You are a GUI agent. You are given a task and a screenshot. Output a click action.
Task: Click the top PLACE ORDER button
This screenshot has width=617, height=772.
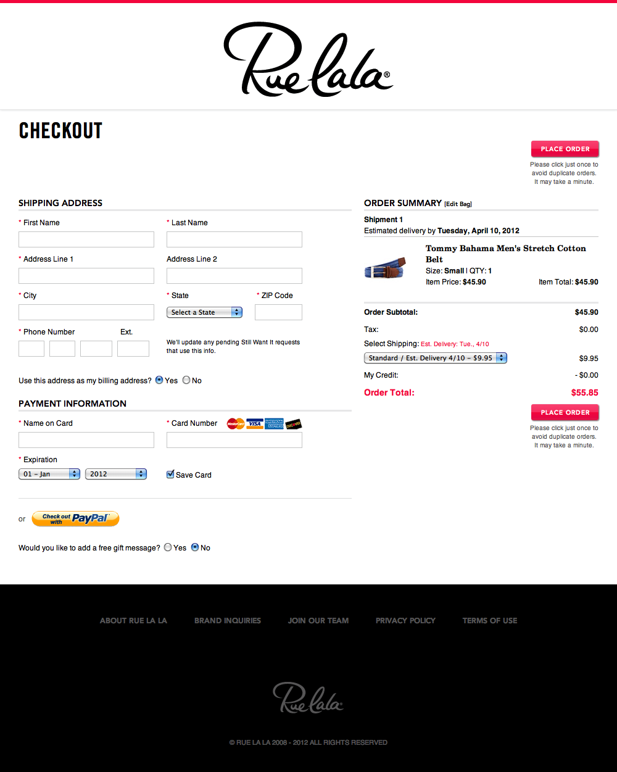tap(565, 149)
